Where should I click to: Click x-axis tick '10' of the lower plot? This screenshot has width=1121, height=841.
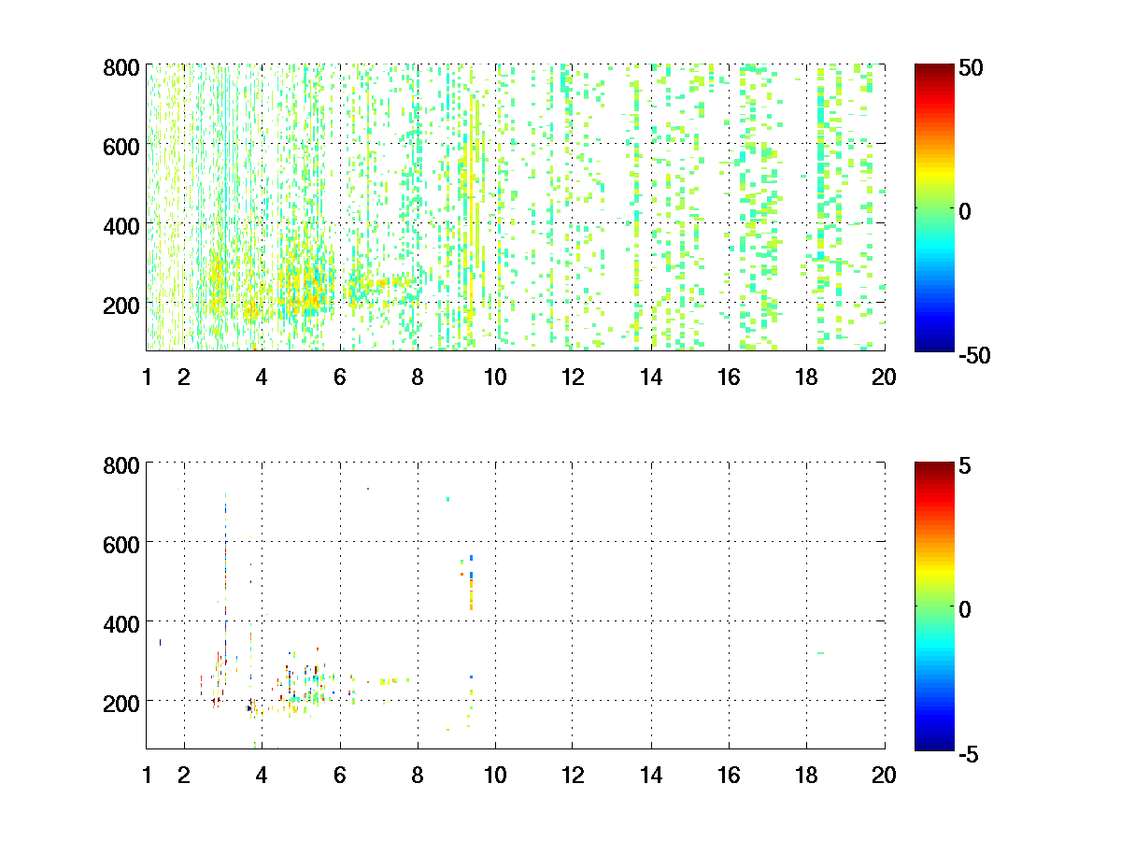pos(495,775)
